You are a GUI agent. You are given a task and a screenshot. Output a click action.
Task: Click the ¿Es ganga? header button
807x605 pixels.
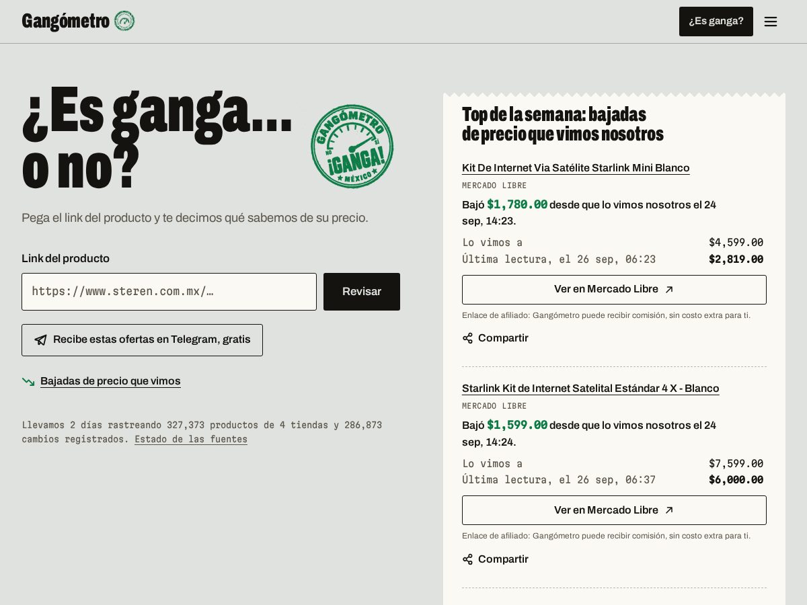tap(716, 22)
